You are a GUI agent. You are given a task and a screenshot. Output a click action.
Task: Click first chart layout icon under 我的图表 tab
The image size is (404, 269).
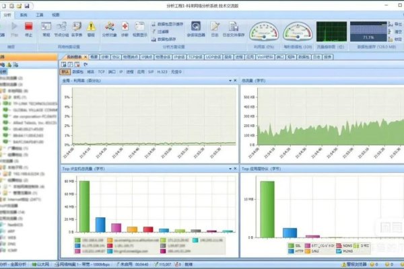click(x=64, y=65)
